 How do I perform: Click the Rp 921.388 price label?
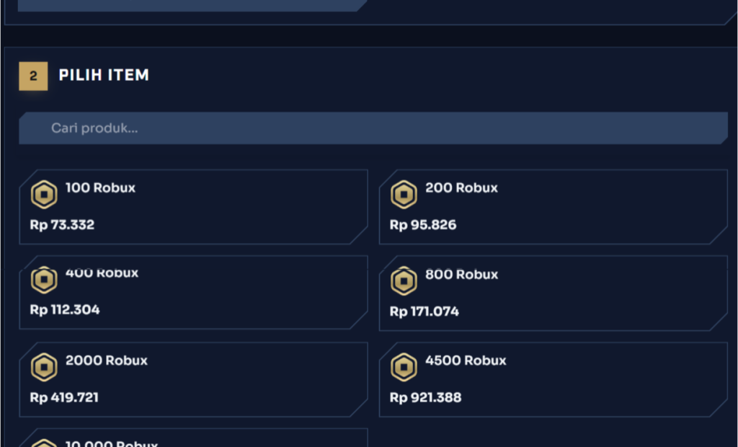pyautogui.click(x=425, y=397)
